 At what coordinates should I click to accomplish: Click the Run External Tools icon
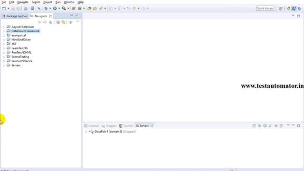pos(64,9)
